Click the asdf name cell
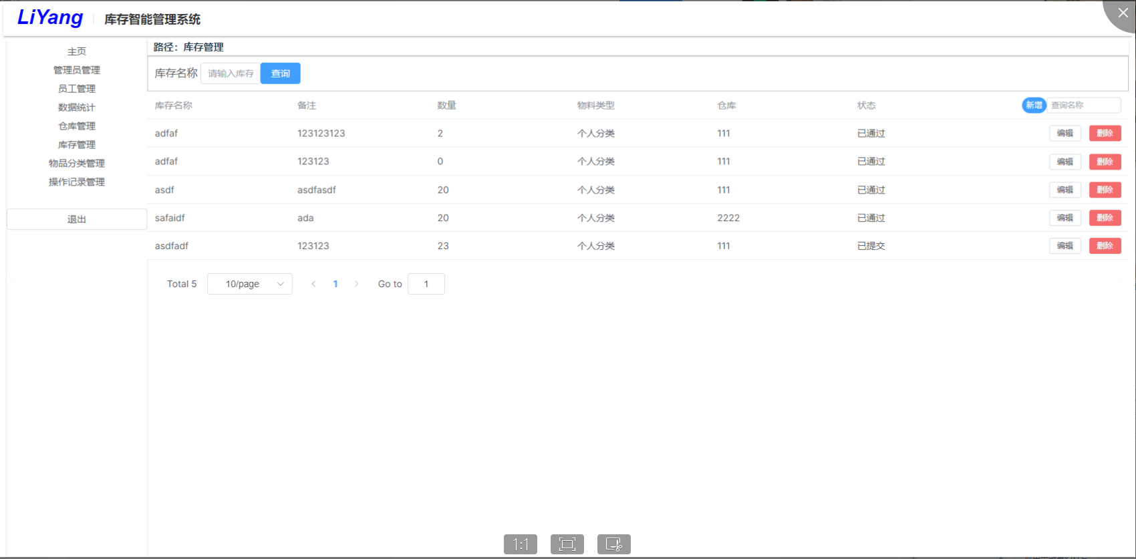 [x=164, y=190]
